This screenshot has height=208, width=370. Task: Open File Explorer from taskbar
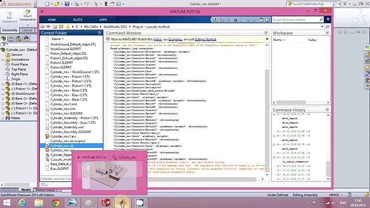pyautogui.click(x=39, y=203)
